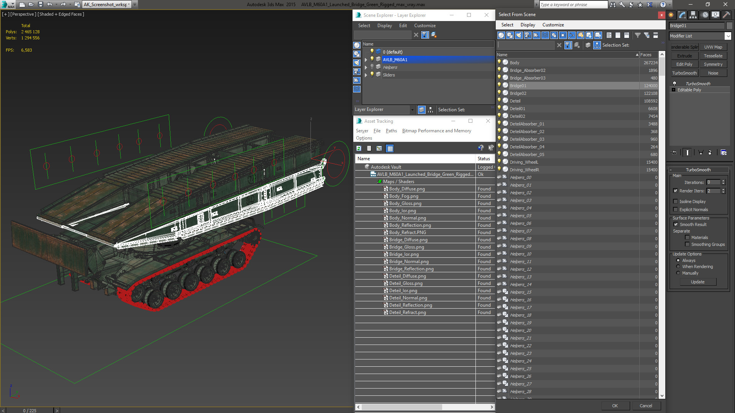This screenshot has width=735, height=413.
Task: Toggle TurboSmooth modifier bulb in stack
Action: point(675,83)
